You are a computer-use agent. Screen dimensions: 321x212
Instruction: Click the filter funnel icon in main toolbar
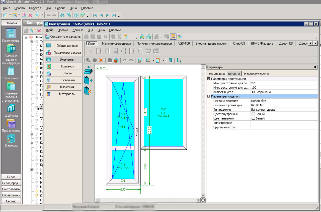(69, 15)
